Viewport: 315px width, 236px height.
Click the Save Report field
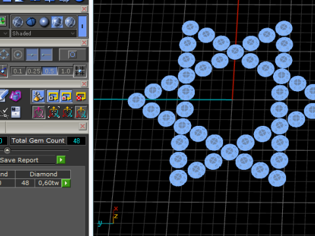click(28, 160)
